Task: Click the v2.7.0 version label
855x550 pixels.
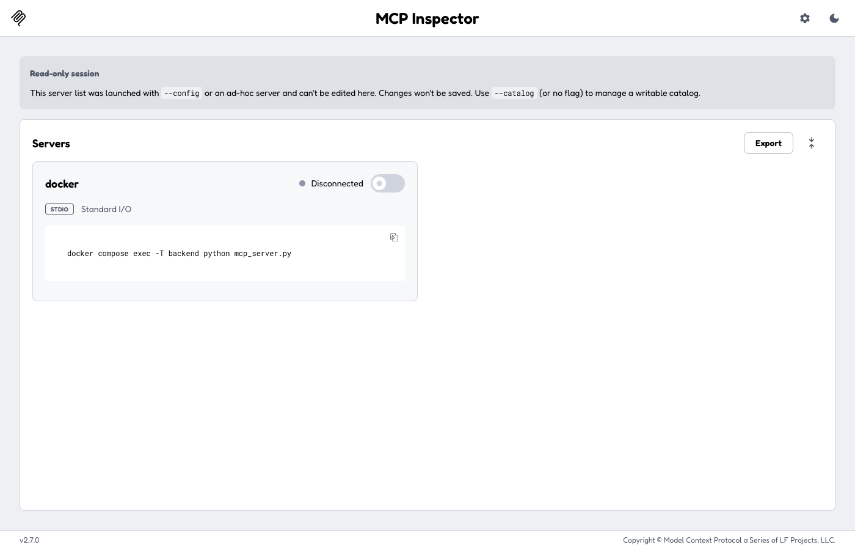Action: click(29, 540)
